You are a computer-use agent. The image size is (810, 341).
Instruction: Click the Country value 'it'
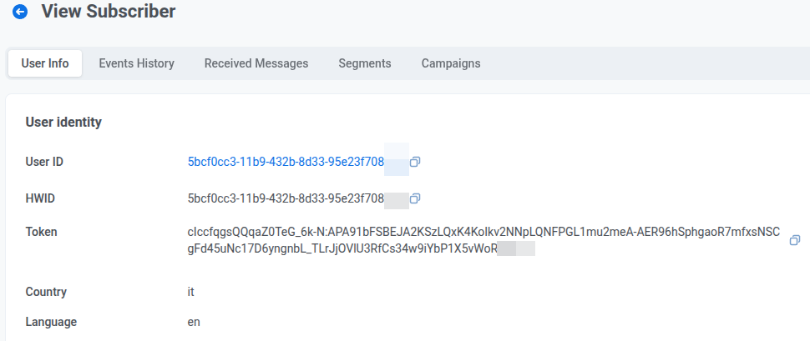click(x=190, y=292)
